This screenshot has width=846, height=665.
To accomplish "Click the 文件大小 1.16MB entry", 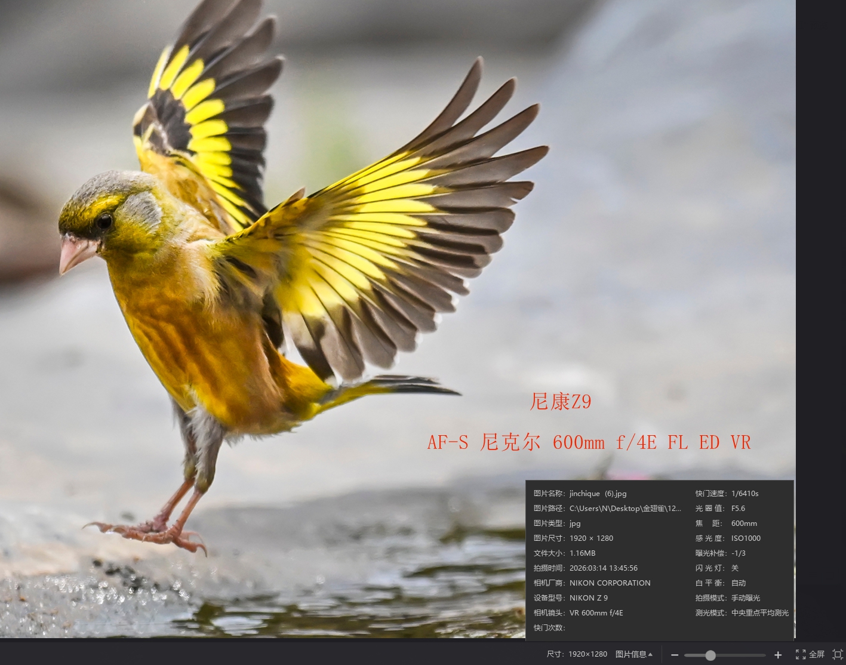I will pyautogui.click(x=582, y=553).
